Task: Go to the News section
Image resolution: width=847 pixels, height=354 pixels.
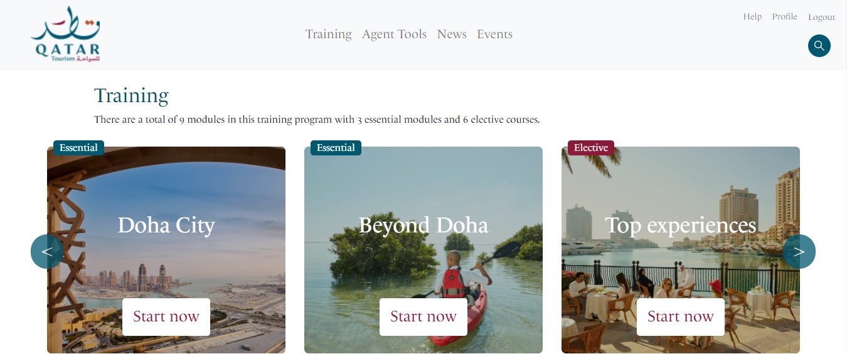Action: 452,34
